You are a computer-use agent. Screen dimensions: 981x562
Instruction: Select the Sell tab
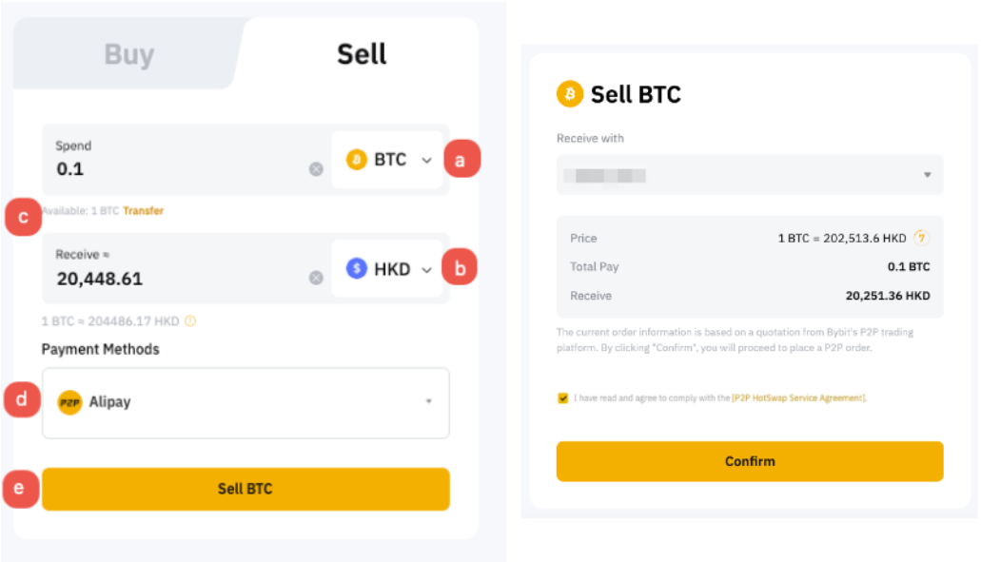point(362,54)
